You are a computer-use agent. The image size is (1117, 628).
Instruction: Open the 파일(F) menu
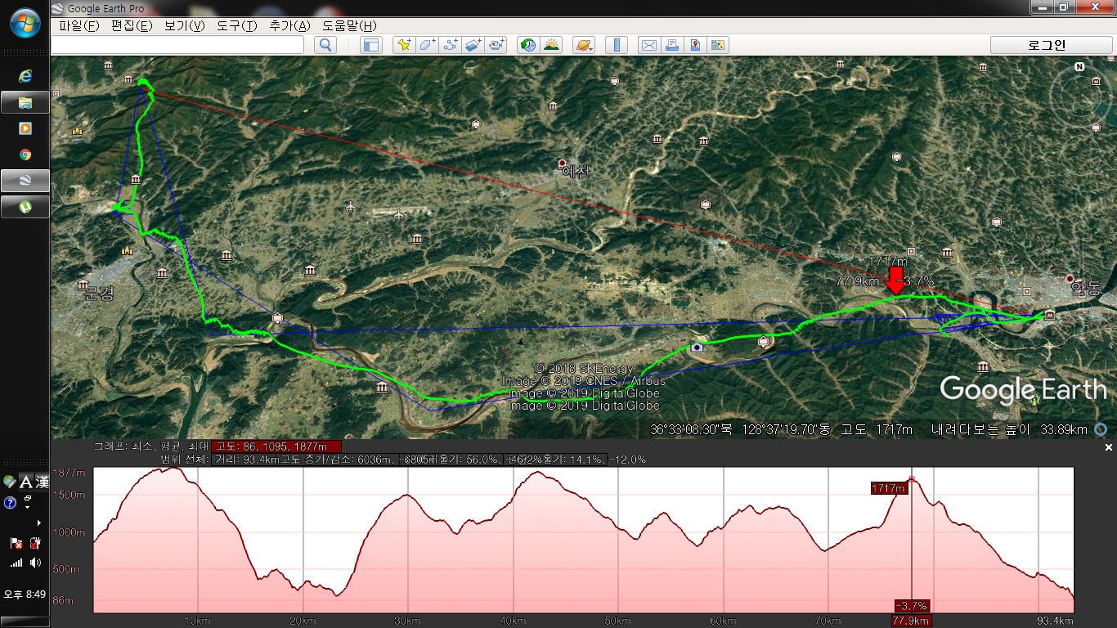[79, 25]
